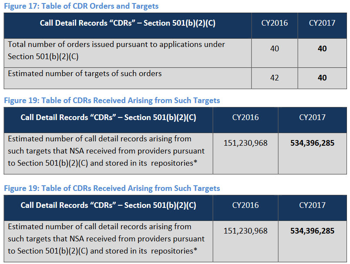Select the second Figure 19 table's title header cell
350x264 pixels.
point(108,205)
